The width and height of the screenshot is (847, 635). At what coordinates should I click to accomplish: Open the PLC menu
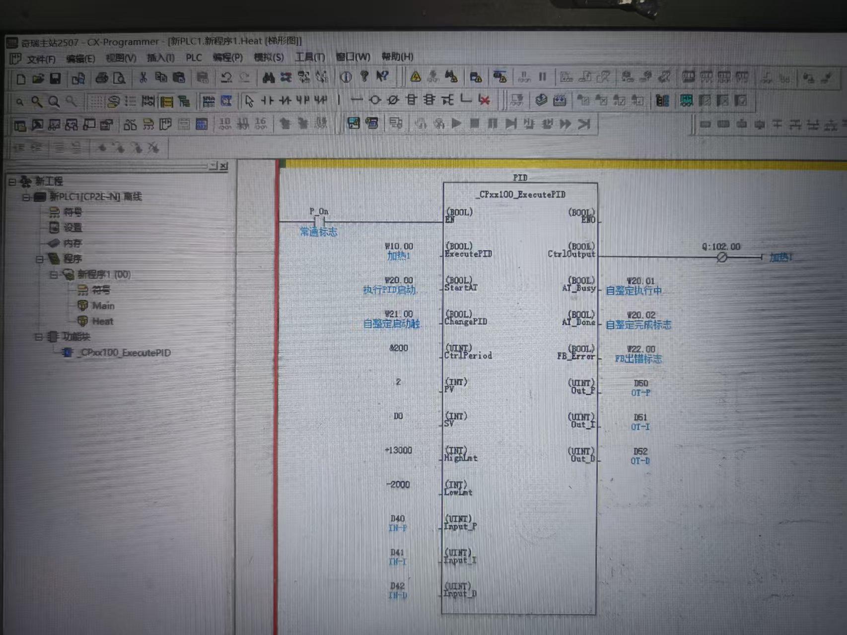[x=194, y=58]
